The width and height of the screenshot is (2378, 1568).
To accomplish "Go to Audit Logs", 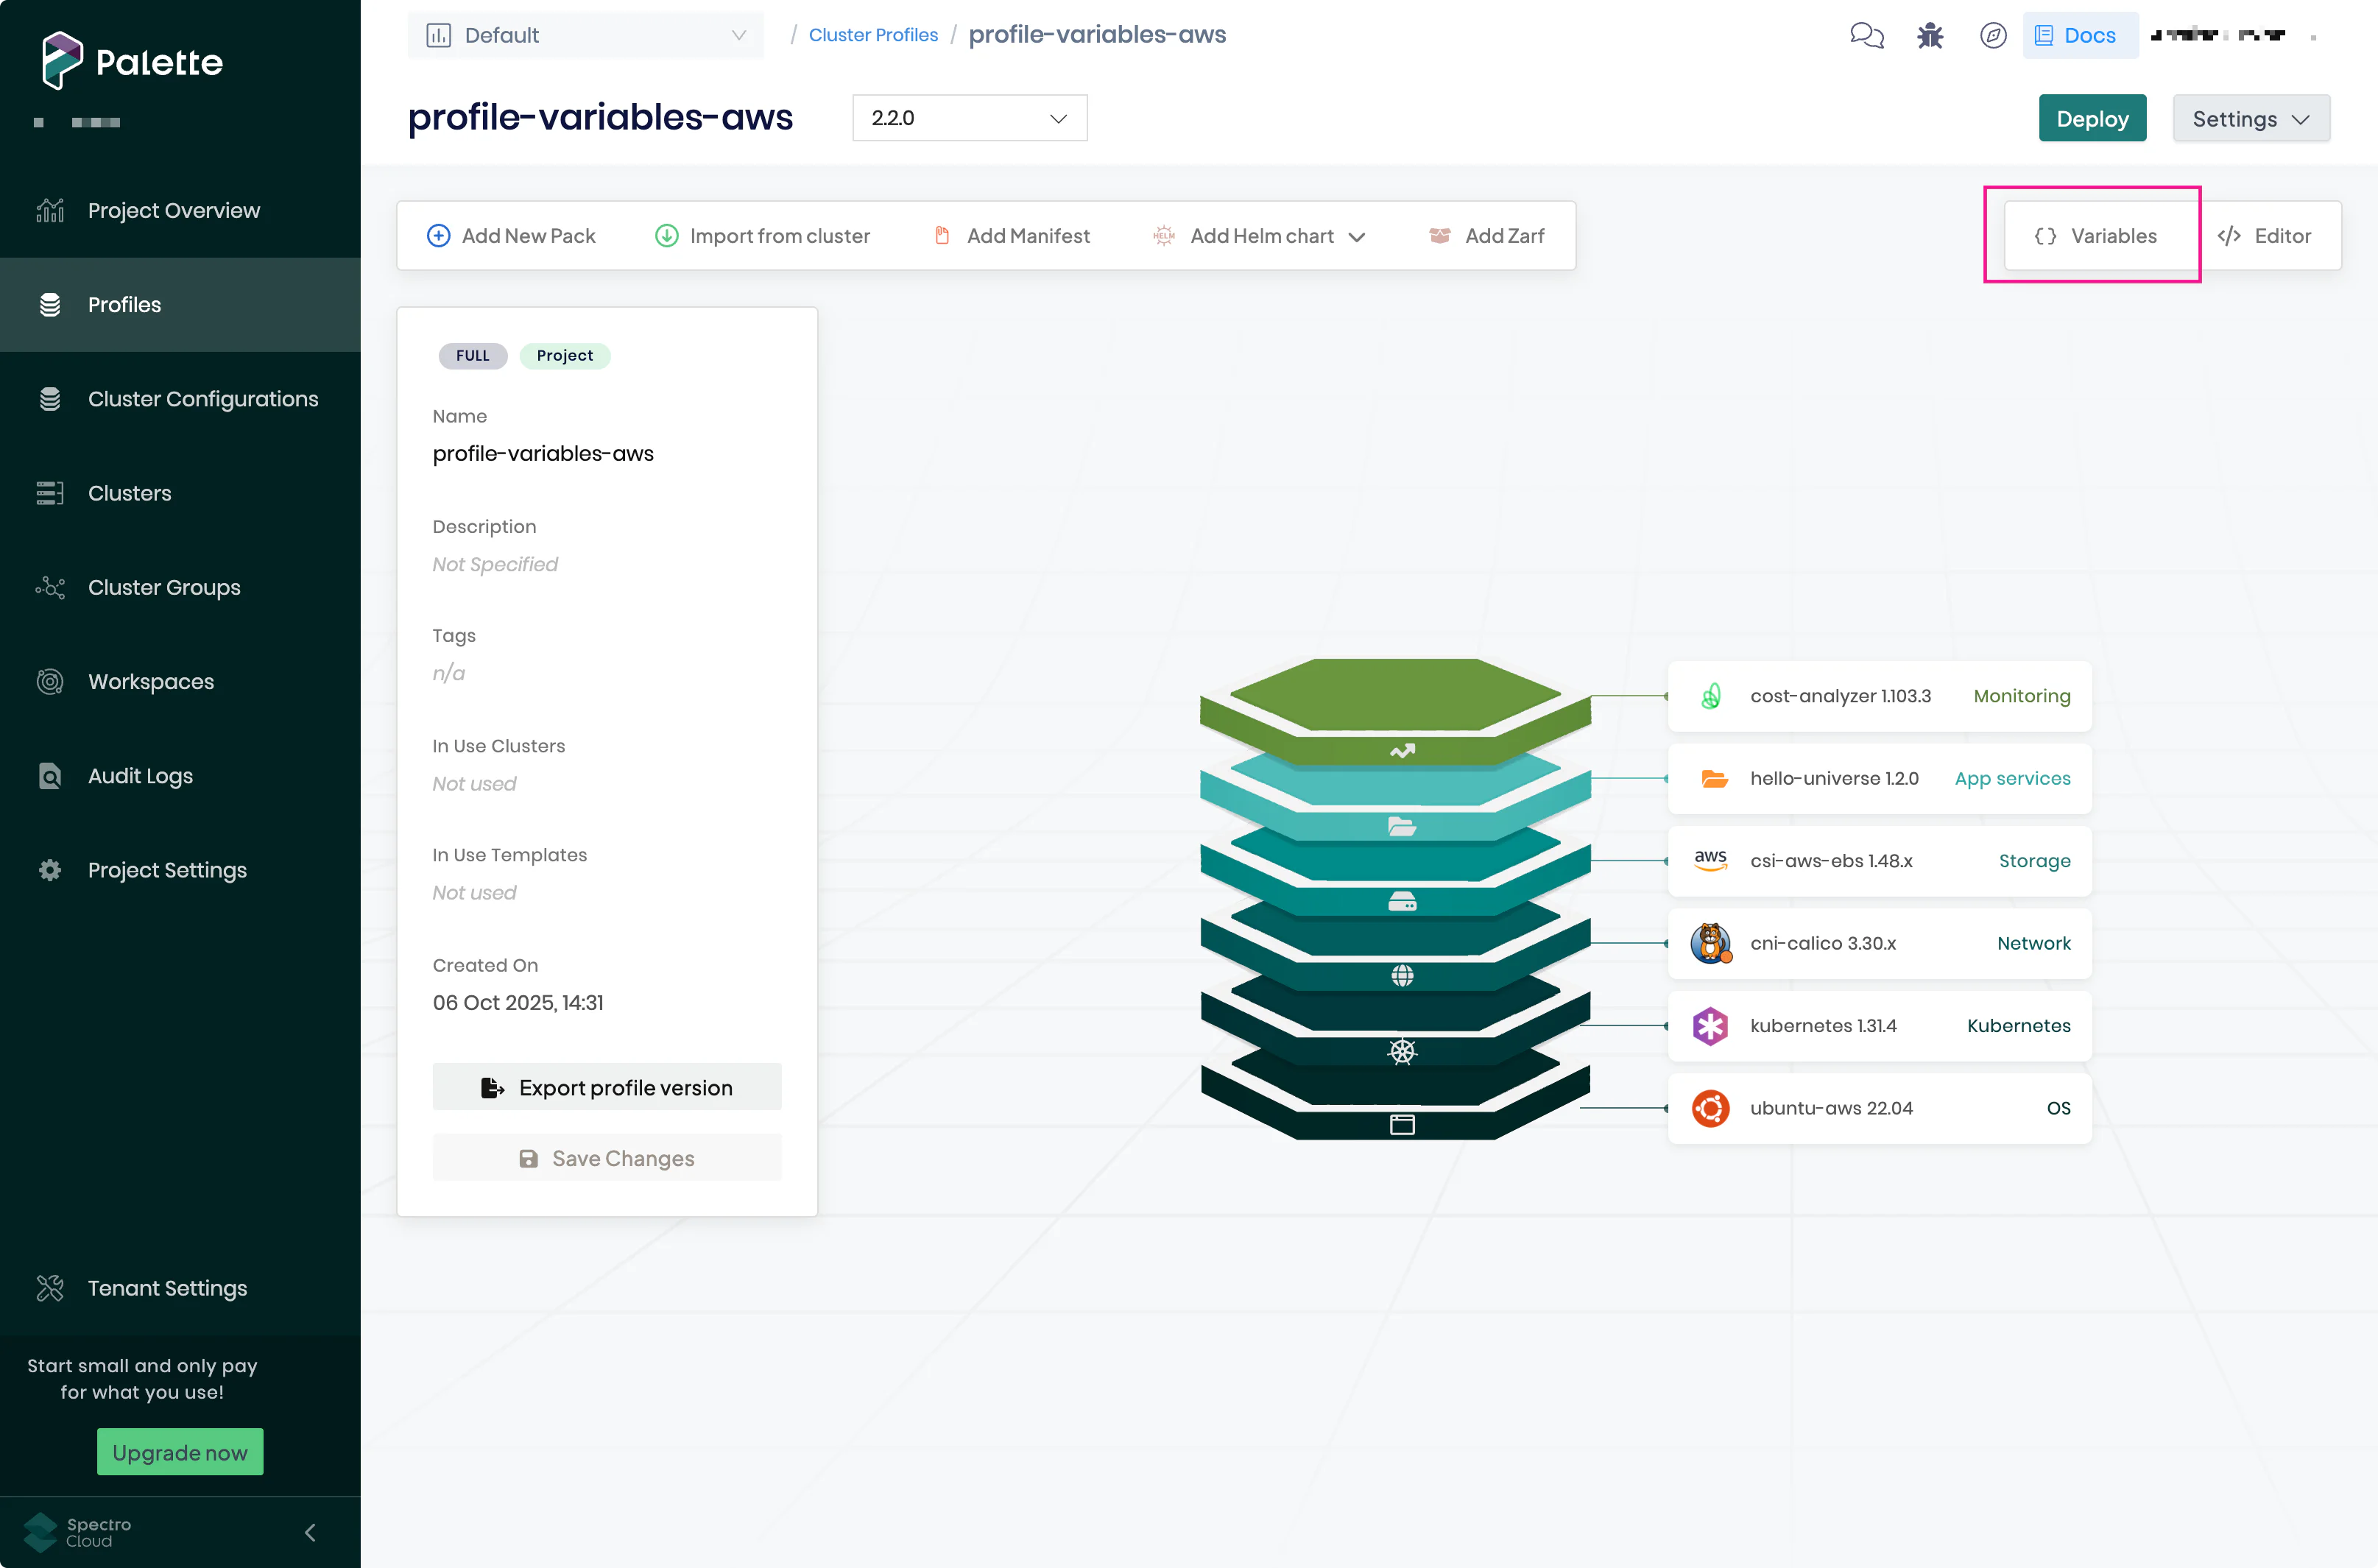I will pos(140,776).
